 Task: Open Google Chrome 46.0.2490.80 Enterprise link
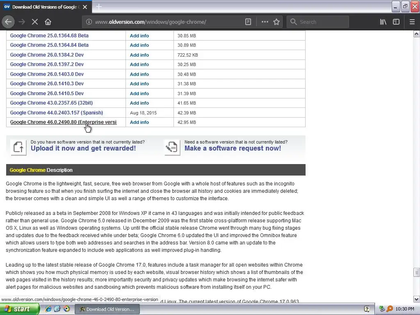tap(63, 122)
